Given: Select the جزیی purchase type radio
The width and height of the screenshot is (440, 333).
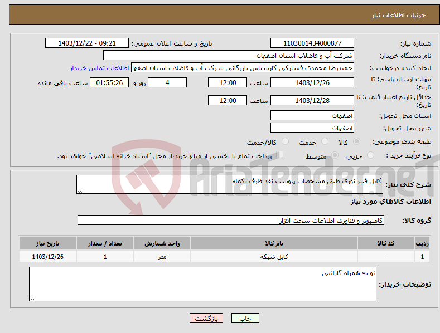Looking at the screenshot, I should 370,155.
